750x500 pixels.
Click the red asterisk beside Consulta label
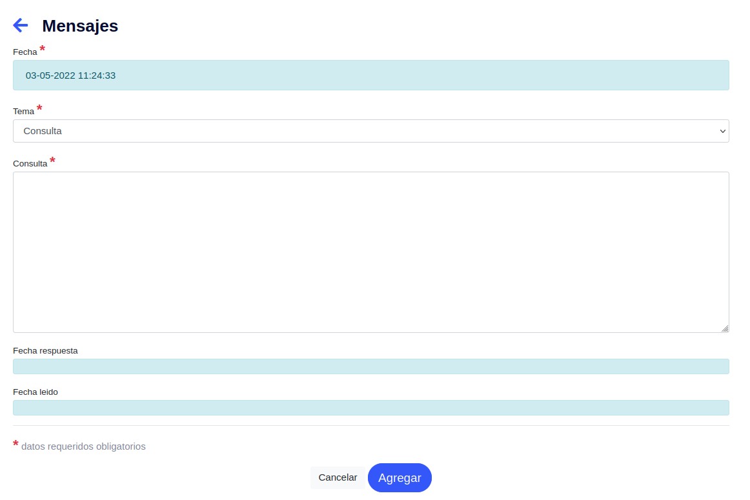52,161
